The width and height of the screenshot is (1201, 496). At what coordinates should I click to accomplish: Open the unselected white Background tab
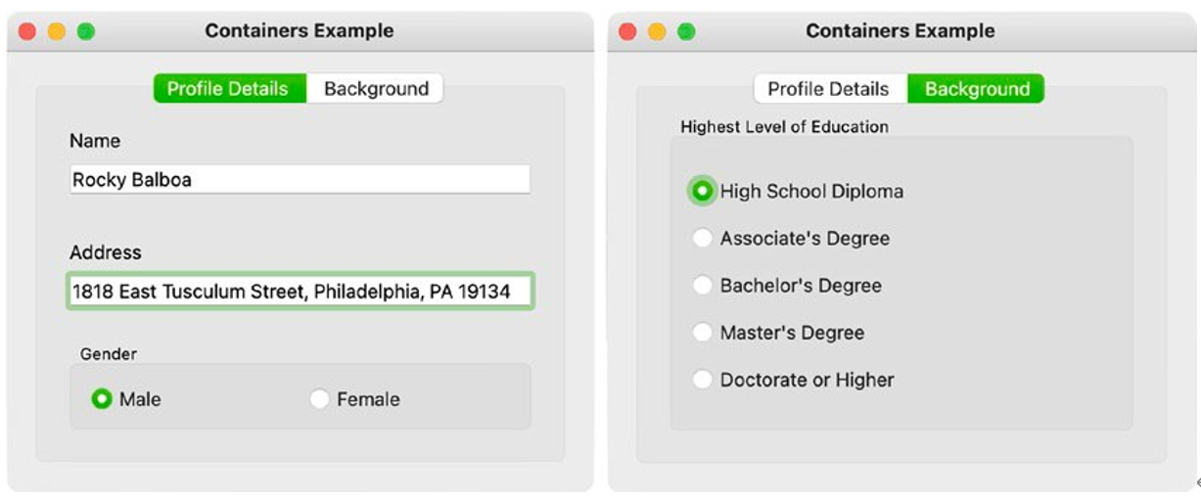click(x=376, y=89)
